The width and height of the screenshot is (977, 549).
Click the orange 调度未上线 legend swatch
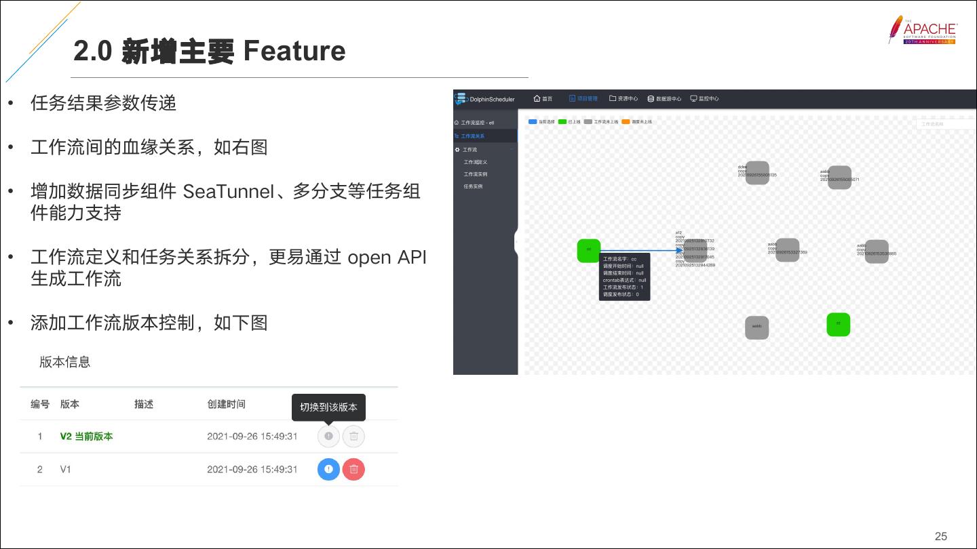626,122
